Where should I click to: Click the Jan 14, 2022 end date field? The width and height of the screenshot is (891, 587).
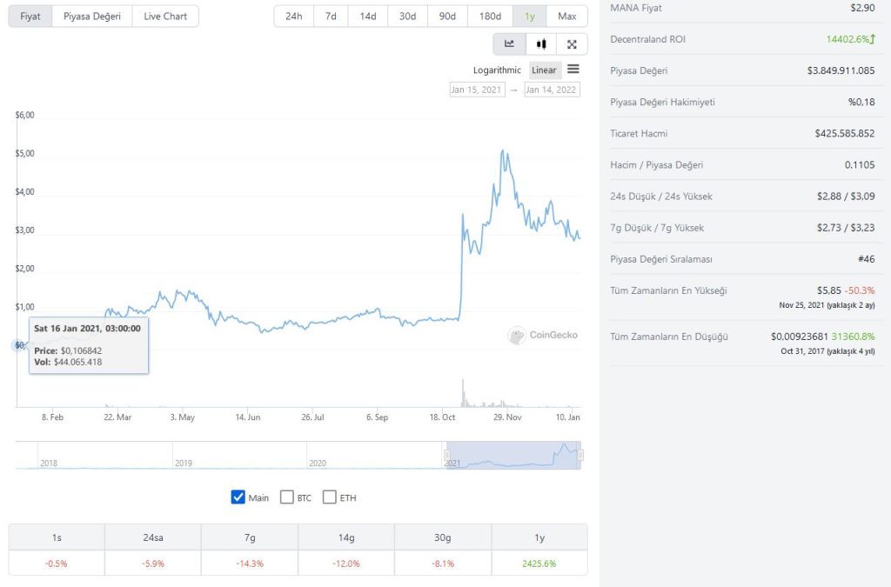[552, 90]
